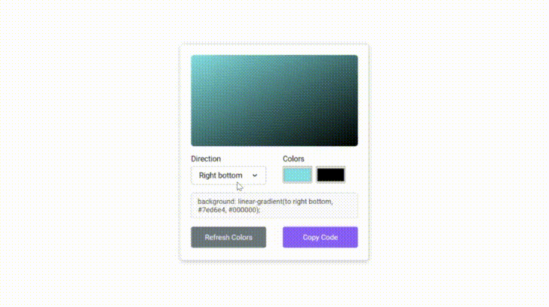
Task: Click the purple Copy Code button
Action: pos(320,237)
